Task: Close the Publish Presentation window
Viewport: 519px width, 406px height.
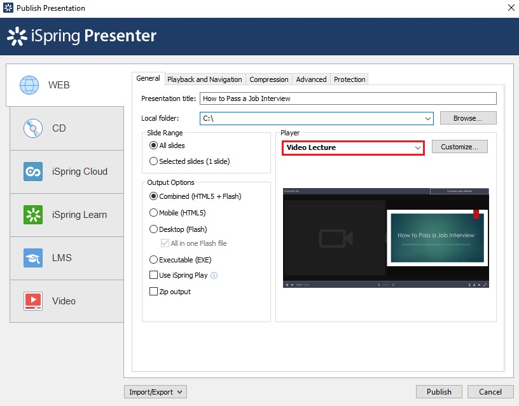Action: coord(511,8)
